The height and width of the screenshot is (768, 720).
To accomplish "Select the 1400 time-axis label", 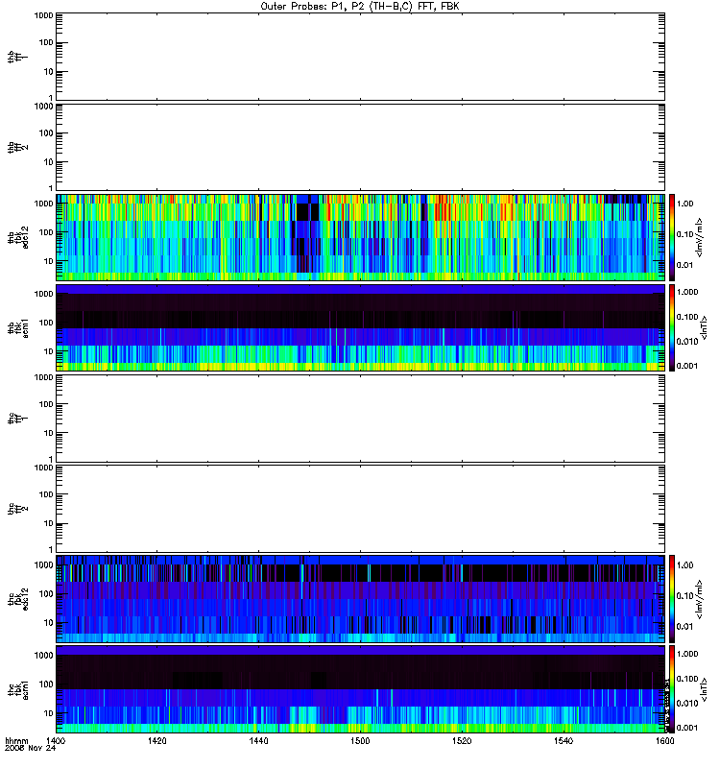I will pyautogui.click(x=55, y=741).
